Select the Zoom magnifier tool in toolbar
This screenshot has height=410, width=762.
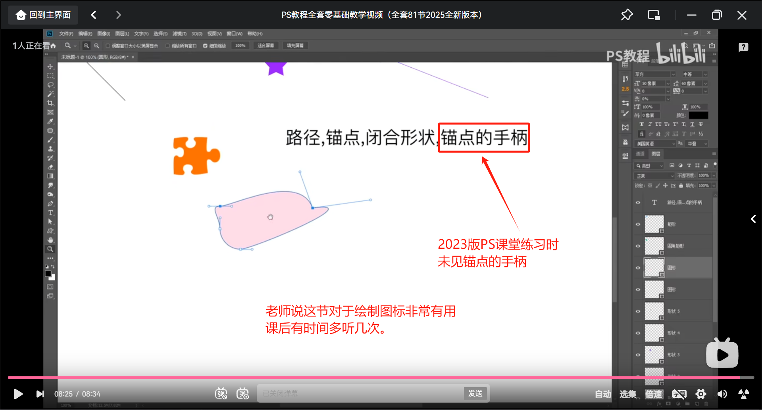(50, 249)
